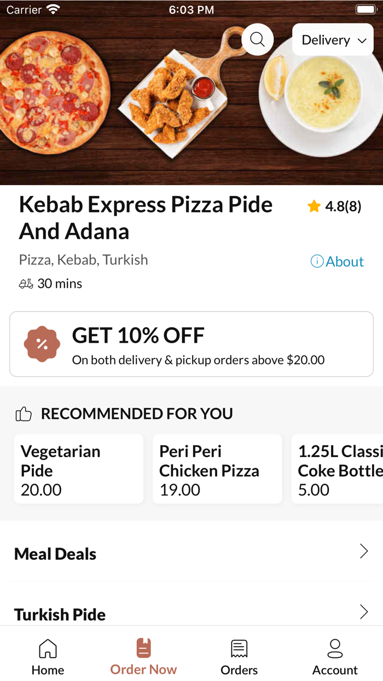Image resolution: width=383 pixels, height=681 pixels.
Task: Select the Order Now receipt icon
Action: 143,647
